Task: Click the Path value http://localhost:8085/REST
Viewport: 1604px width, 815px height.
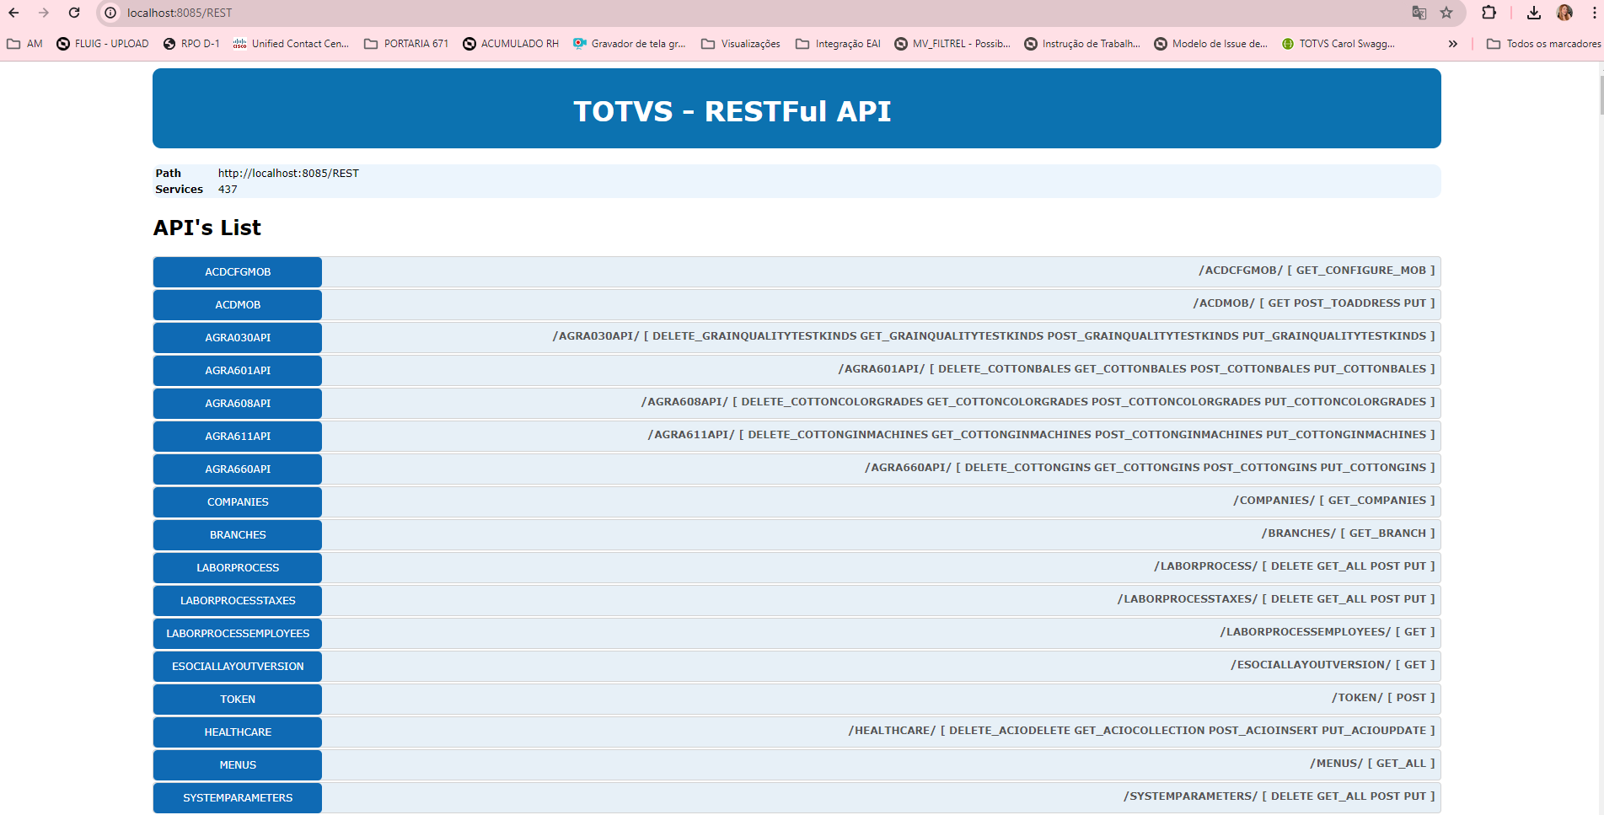Action: [288, 174]
